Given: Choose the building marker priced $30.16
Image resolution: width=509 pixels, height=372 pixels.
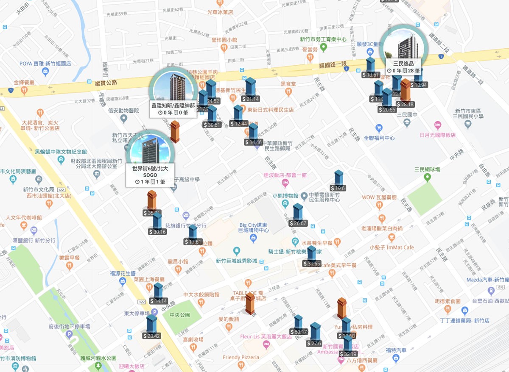Looking at the screenshot, I should pyautogui.click(x=157, y=223).
